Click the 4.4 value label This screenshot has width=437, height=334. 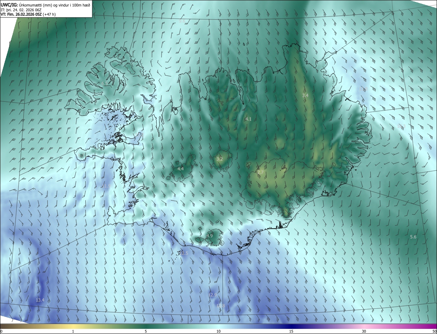(180, 169)
